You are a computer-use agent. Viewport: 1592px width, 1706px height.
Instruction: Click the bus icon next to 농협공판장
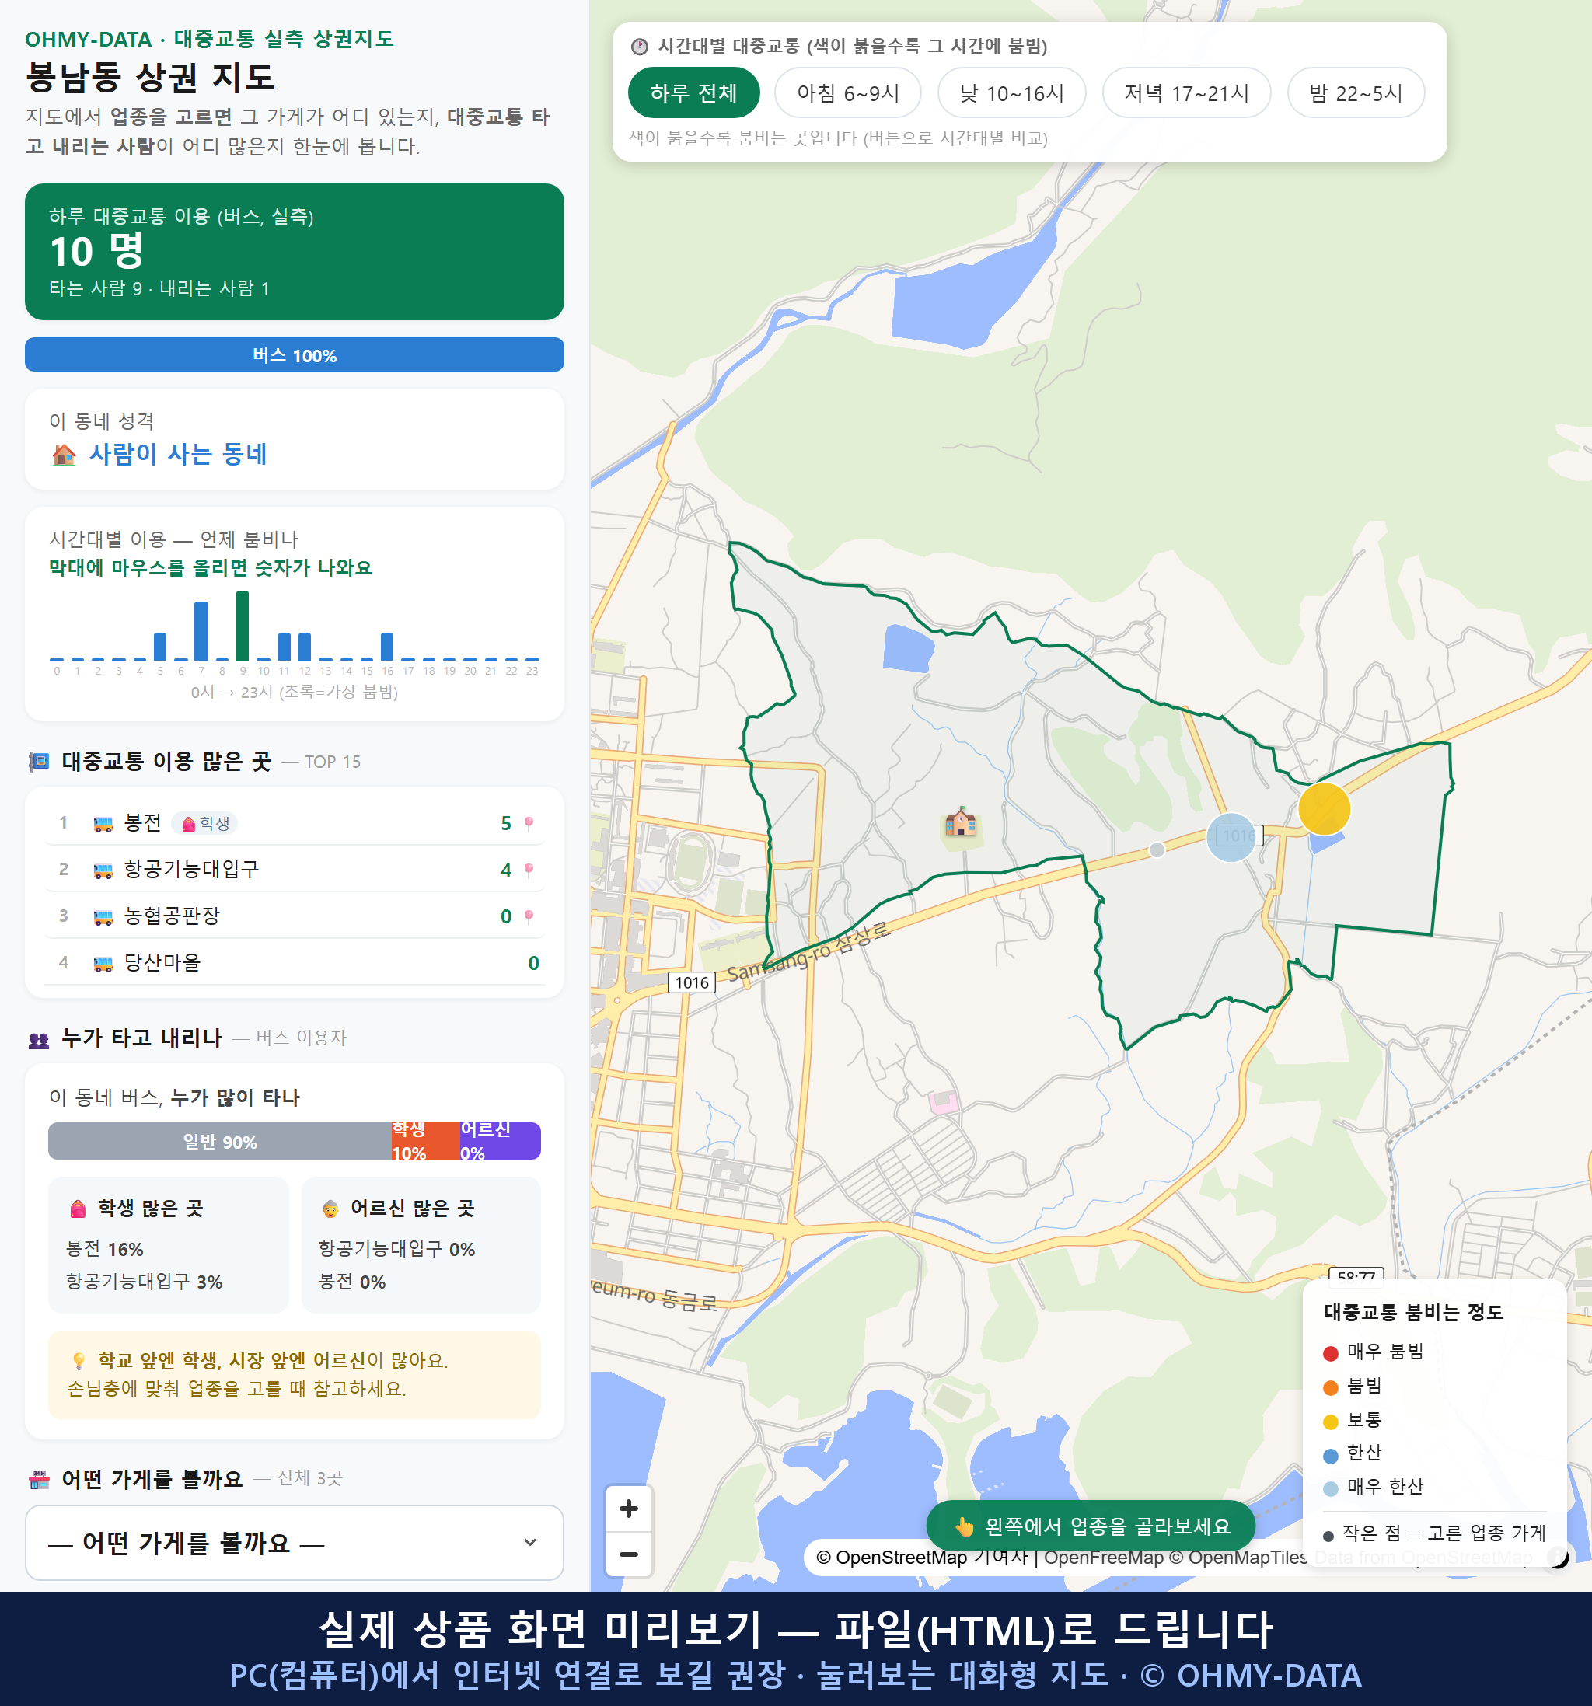tap(103, 917)
